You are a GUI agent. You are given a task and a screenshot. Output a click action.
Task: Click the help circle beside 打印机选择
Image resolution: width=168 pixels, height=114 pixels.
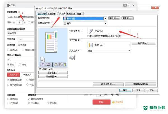click(x=19, y=12)
